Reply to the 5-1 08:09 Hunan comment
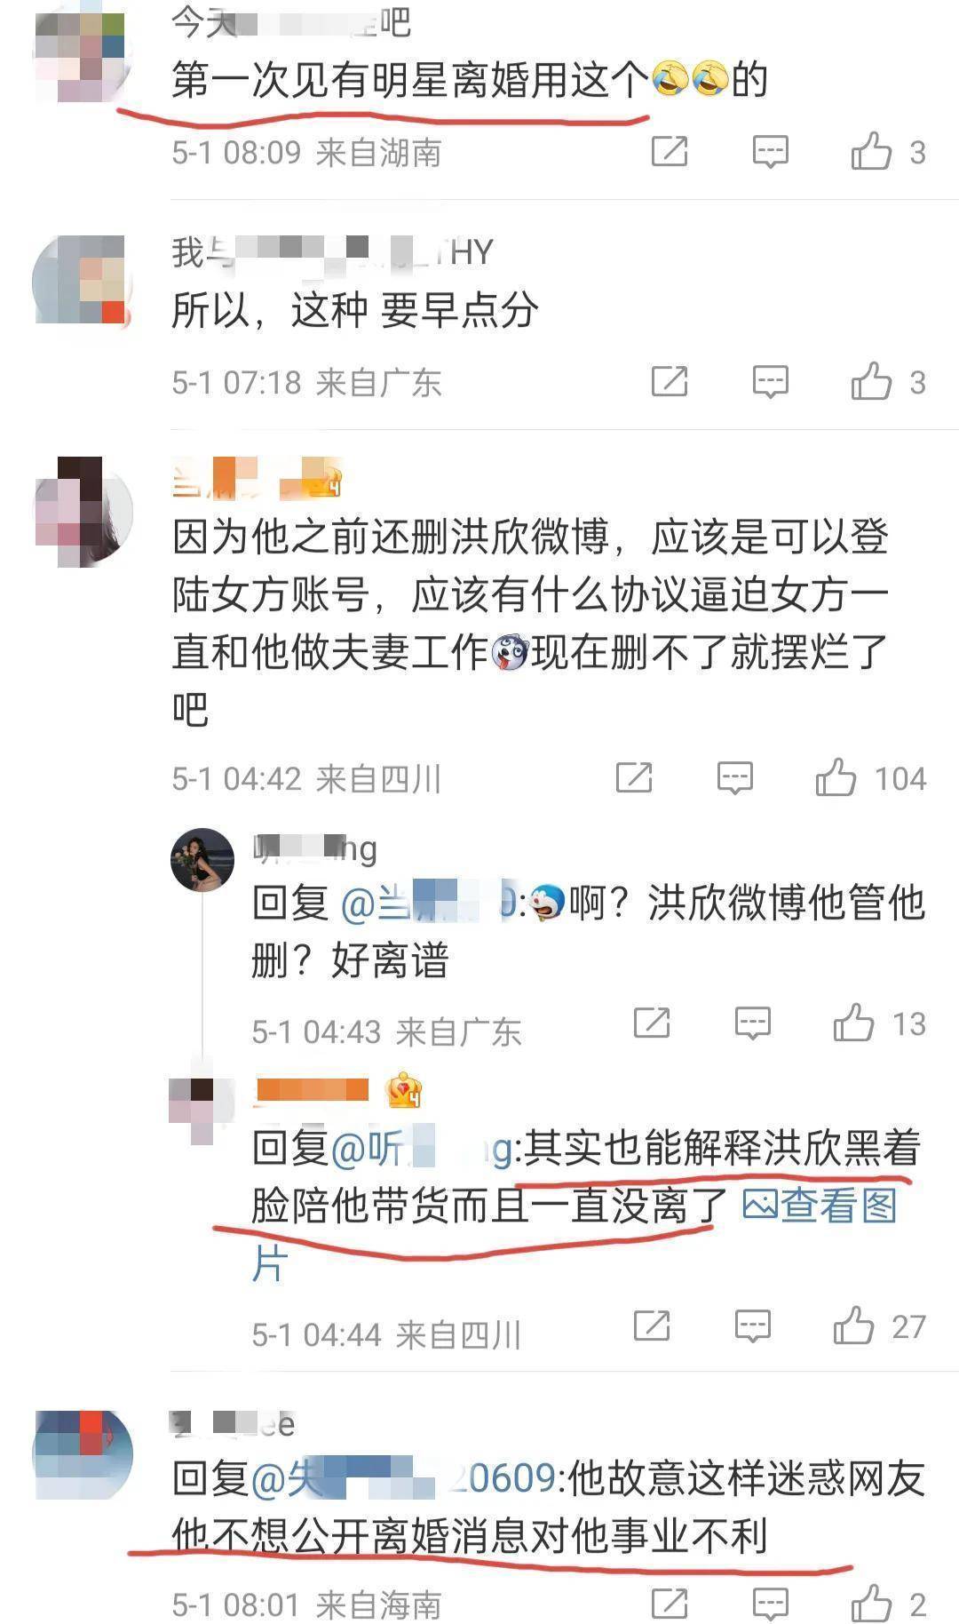The image size is (959, 1624). pos(770,152)
